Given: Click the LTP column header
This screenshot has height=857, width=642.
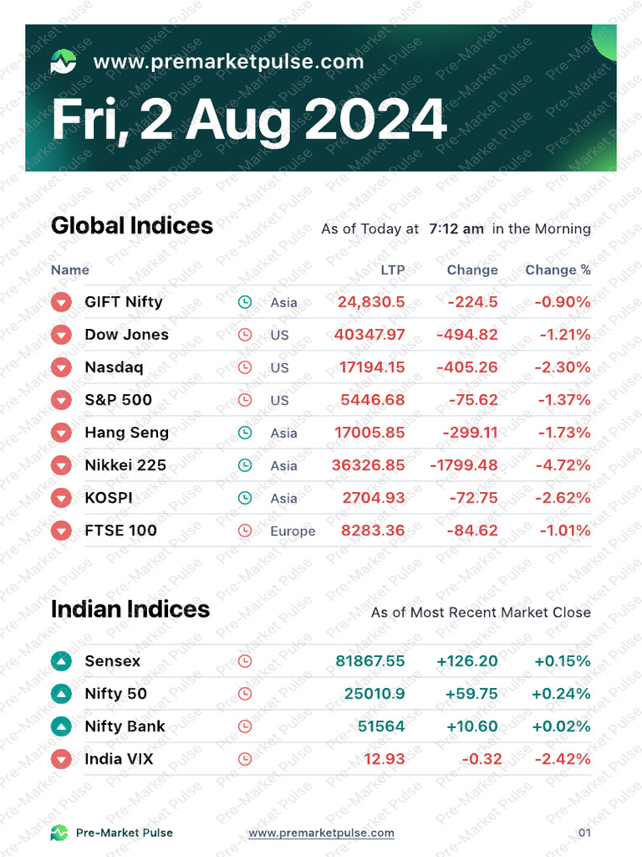Looking at the screenshot, I should pos(393,269).
